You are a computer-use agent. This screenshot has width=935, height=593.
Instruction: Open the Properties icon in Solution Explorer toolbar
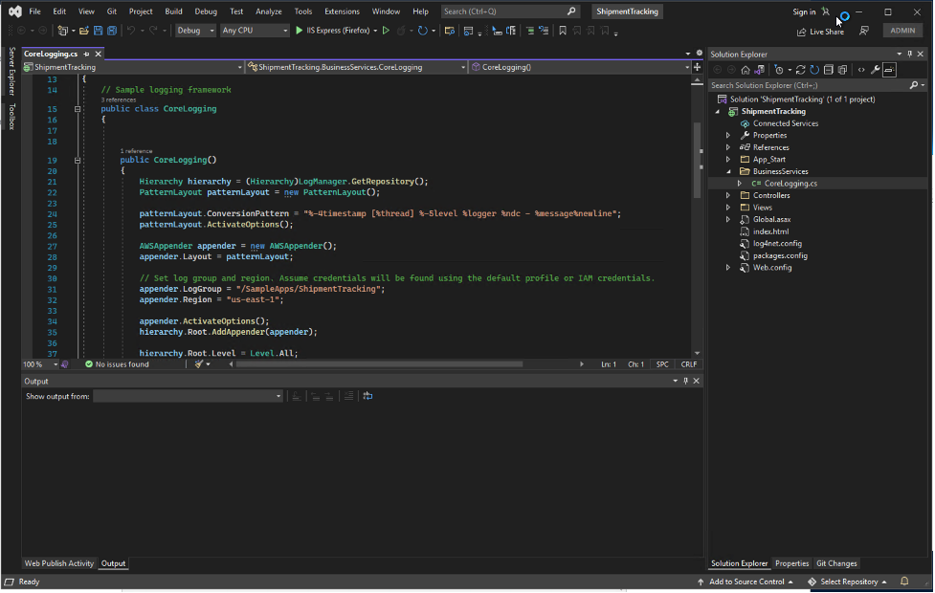[875, 69]
